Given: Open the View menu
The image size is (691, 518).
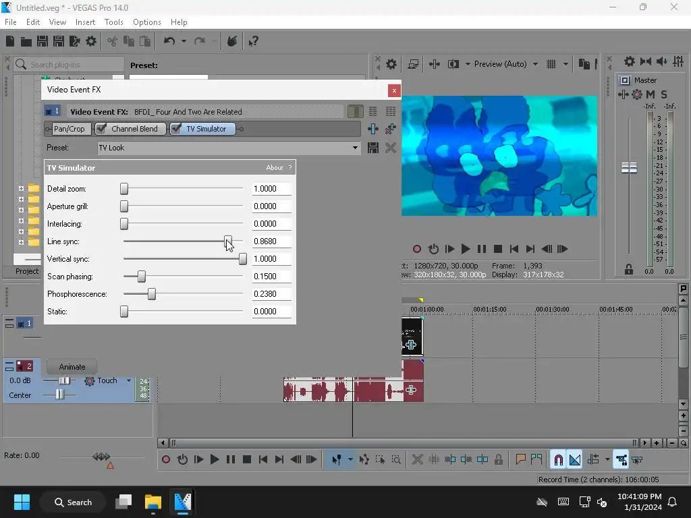Looking at the screenshot, I should pyautogui.click(x=57, y=22).
